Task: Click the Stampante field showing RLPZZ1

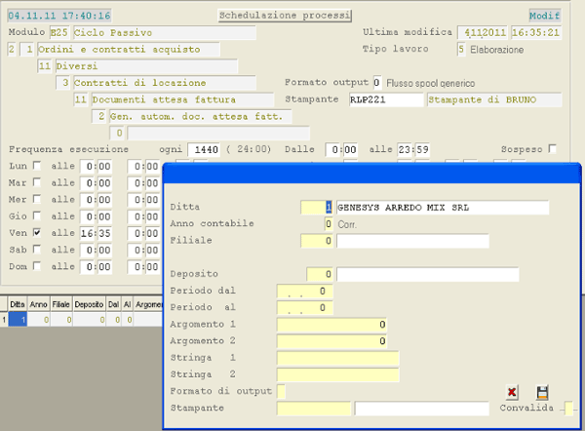Action: tap(384, 99)
